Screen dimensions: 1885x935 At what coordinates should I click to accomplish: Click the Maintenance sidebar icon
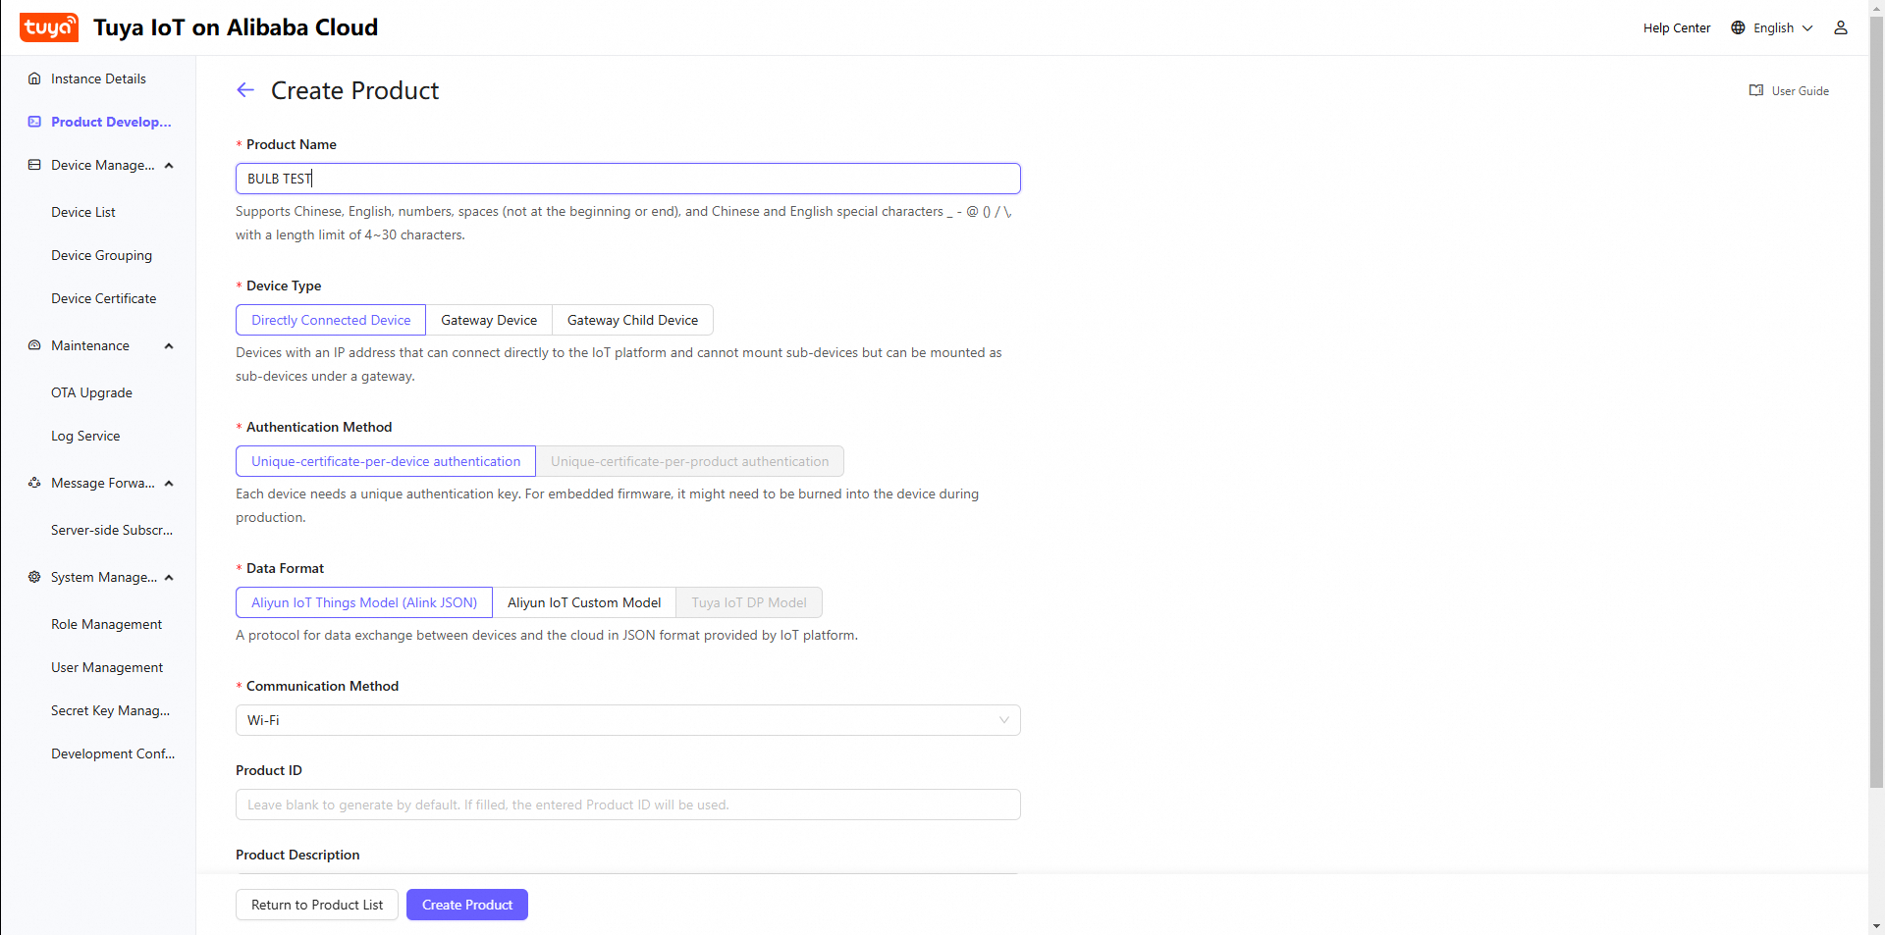34,345
